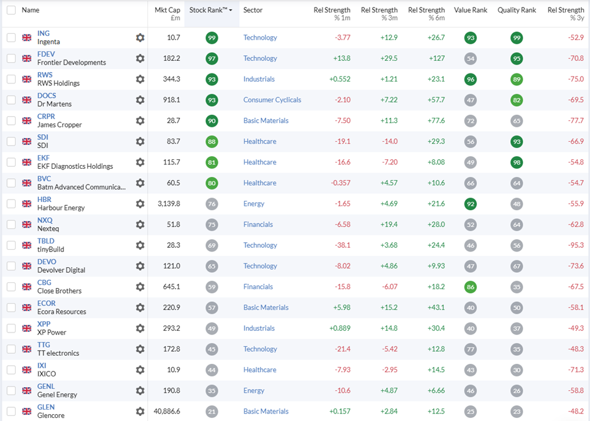
Task: Click the Name column header
Action: click(31, 10)
